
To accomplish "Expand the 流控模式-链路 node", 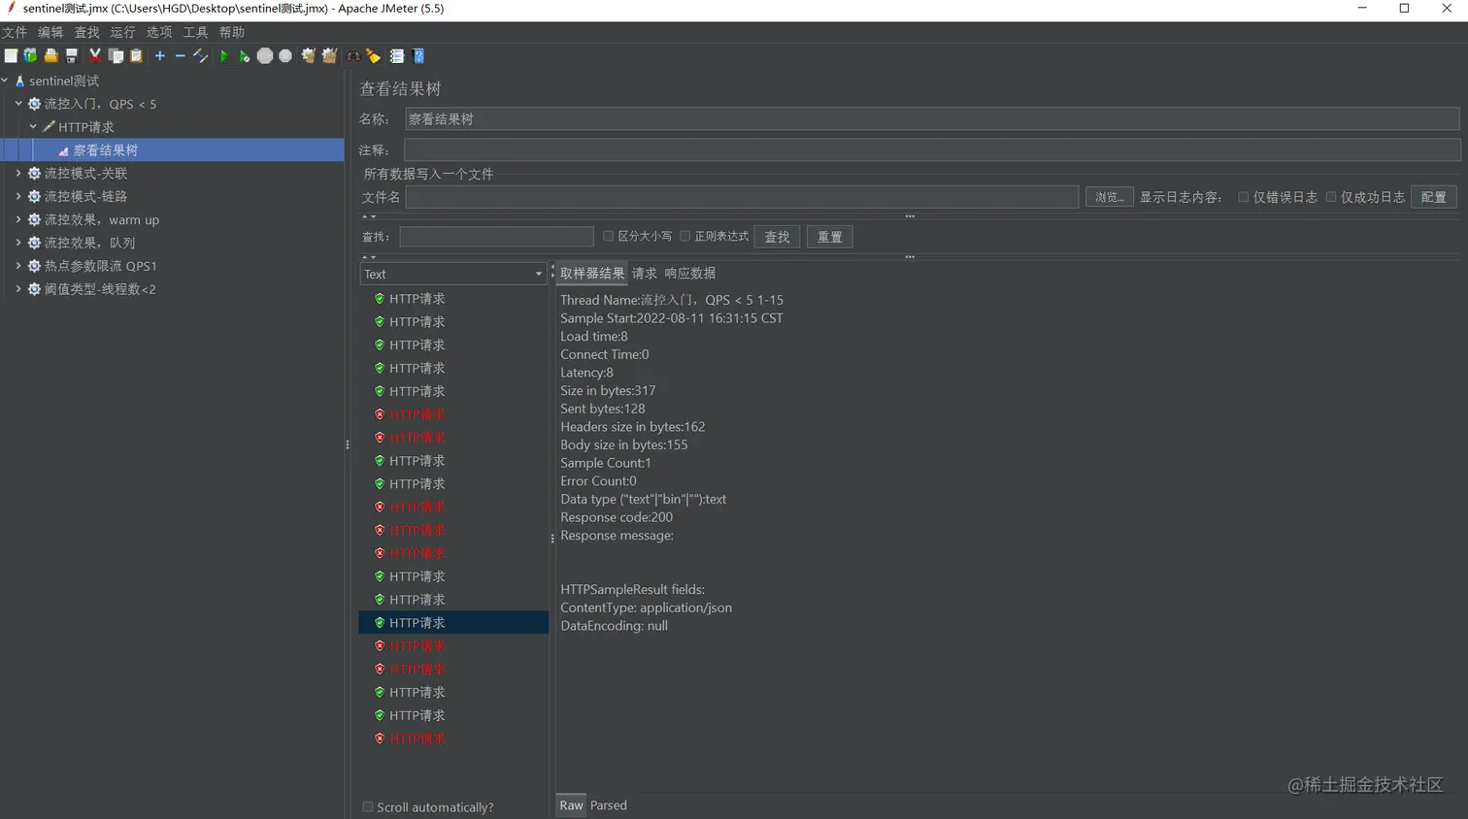I will pos(18,196).
